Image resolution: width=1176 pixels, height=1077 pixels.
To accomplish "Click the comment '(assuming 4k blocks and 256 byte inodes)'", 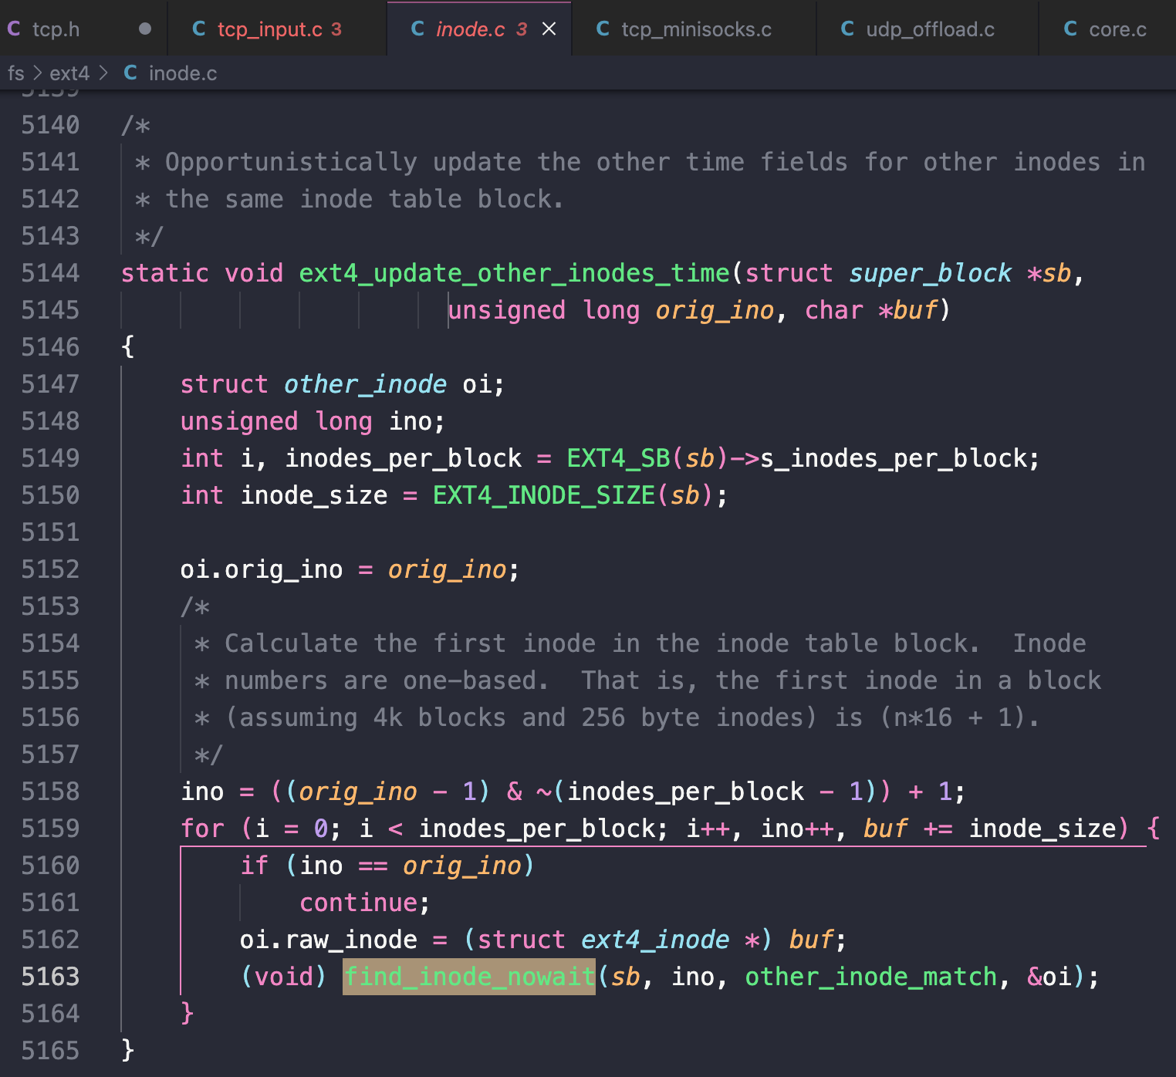I will coord(521,717).
